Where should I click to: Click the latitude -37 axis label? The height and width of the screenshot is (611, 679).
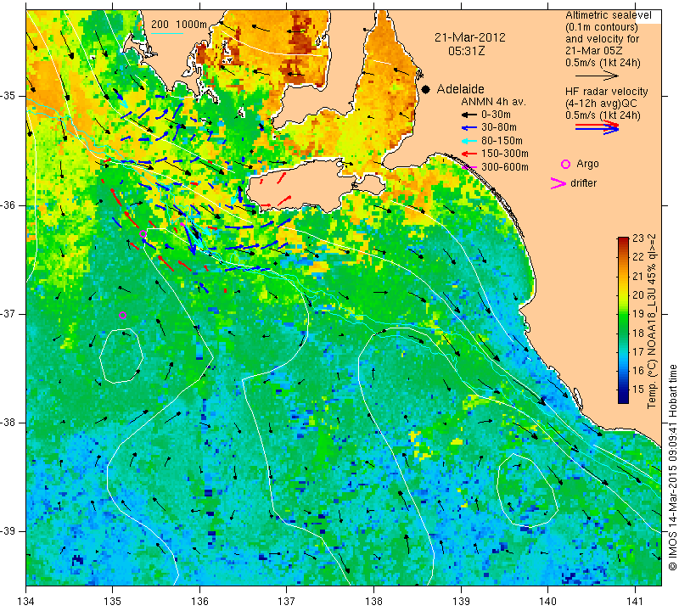[8, 313]
